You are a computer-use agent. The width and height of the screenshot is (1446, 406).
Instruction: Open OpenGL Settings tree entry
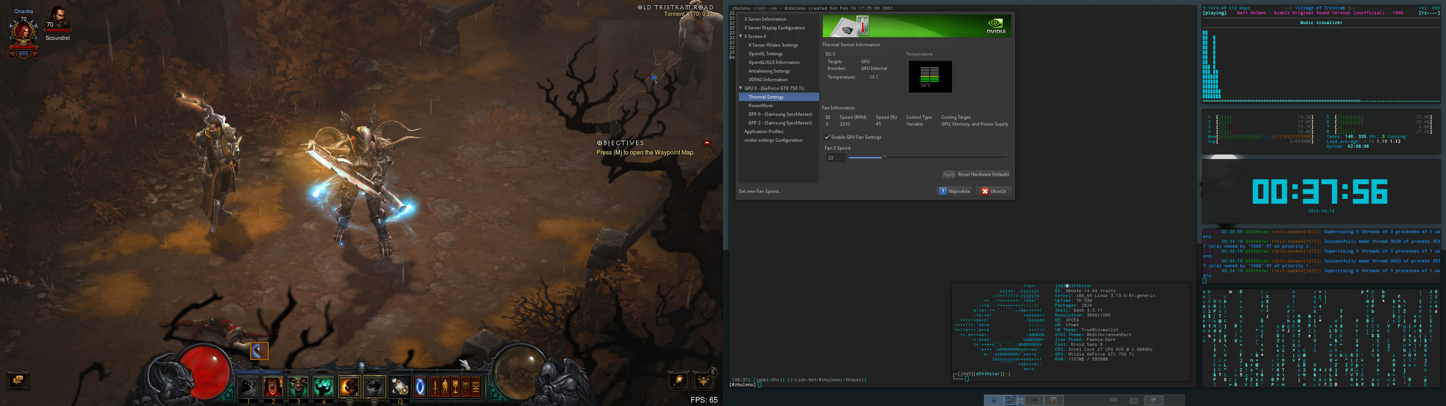tap(765, 54)
